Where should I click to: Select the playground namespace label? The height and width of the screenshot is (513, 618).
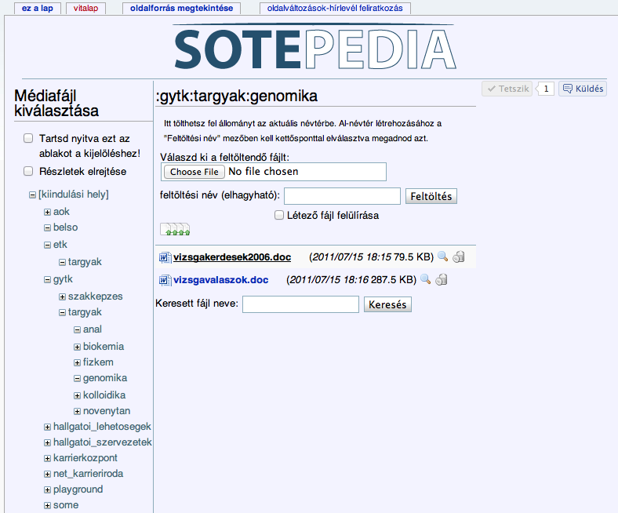pyautogui.click(x=78, y=489)
